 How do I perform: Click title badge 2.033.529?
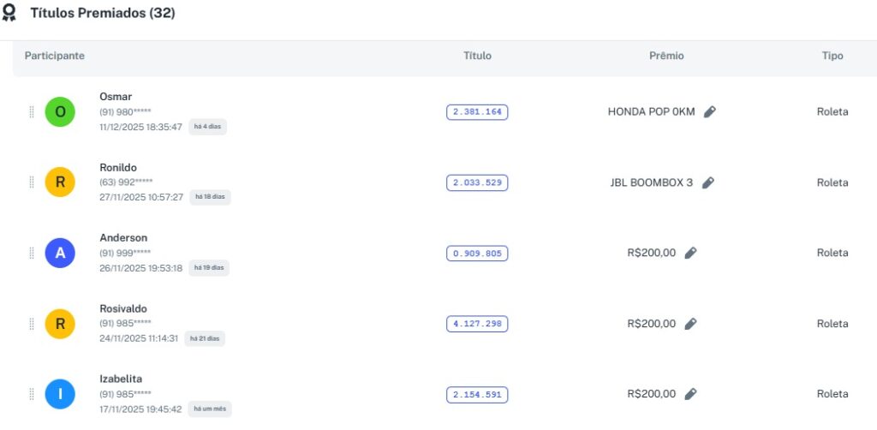tap(477, 182)
